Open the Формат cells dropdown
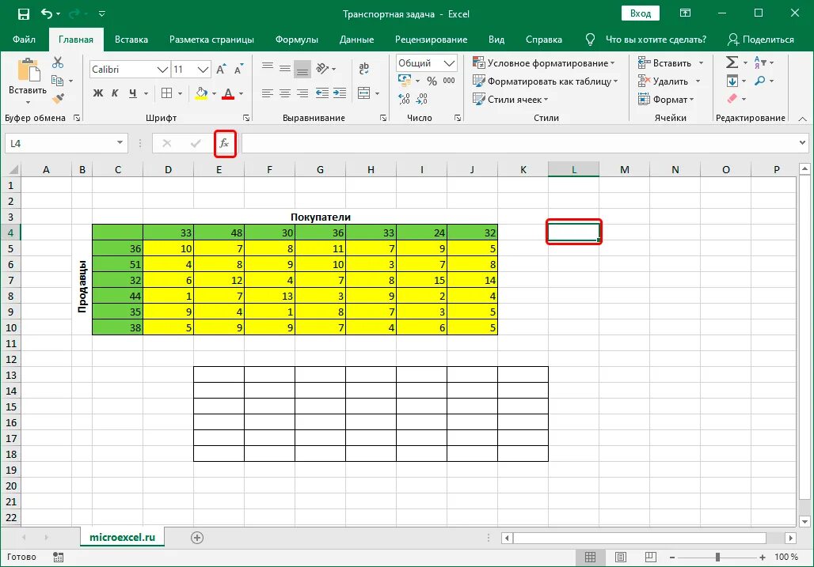Viewport: 814px width, 567px height. click(666, 99)
